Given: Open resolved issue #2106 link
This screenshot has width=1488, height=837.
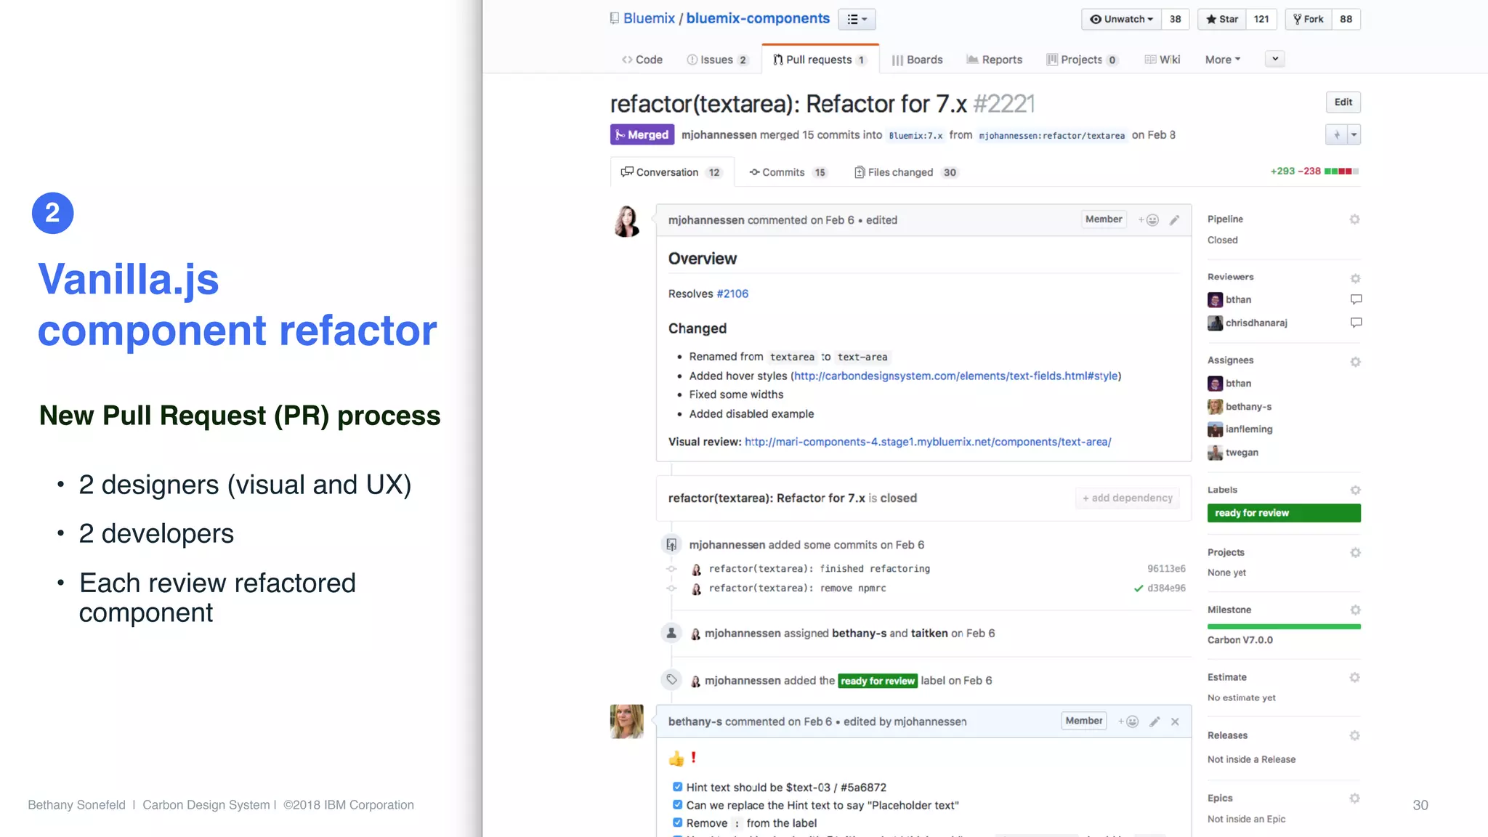Looking at the screenshot, I should point(732,294).
